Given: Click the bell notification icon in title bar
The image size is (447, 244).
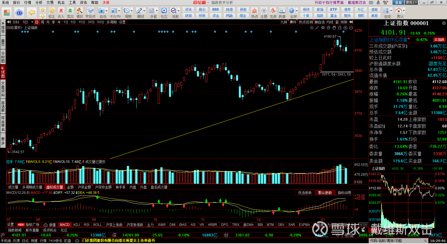Looking at the screenshot, I should [x=378, y=3].
